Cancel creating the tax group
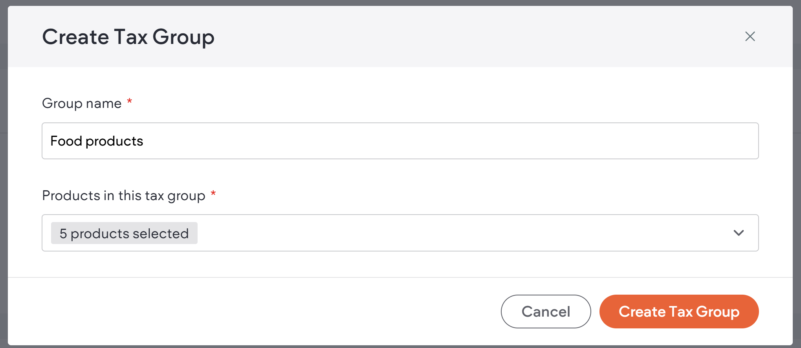The image size is (801, 348). point(546,312)
